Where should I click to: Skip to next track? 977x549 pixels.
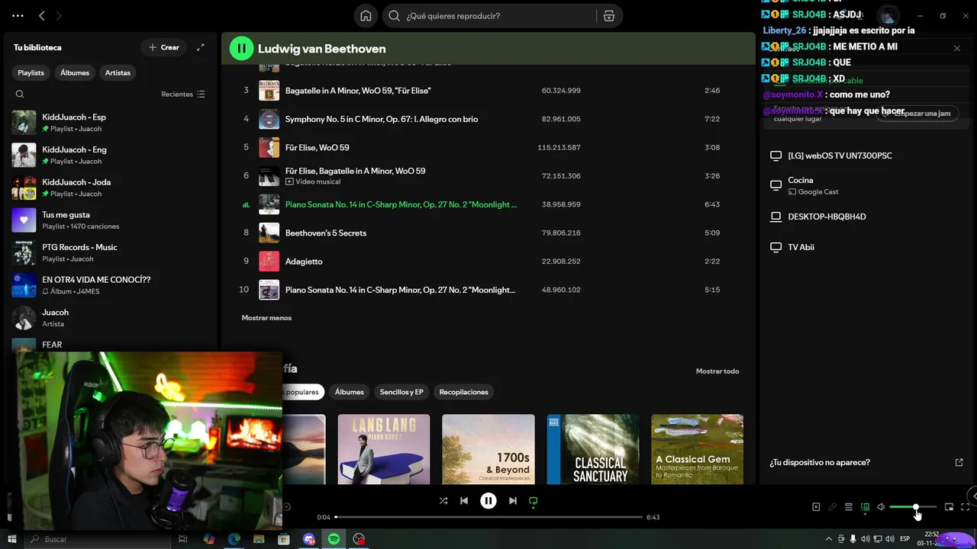[x=513, y=501]
